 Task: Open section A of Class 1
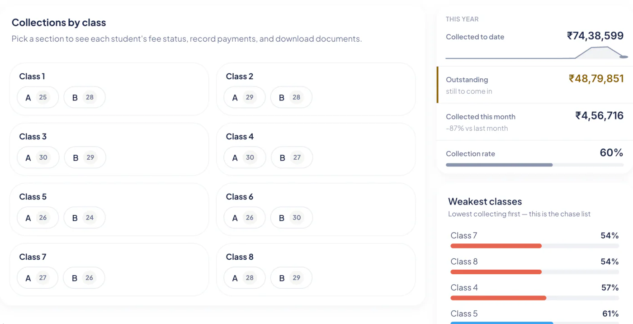[x=38, y=97]
